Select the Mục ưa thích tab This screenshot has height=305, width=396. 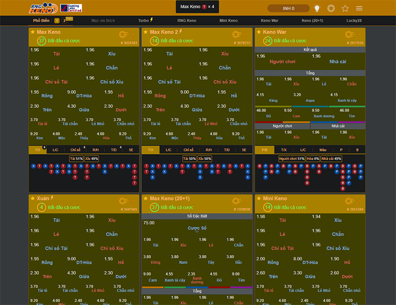point(103,20)
